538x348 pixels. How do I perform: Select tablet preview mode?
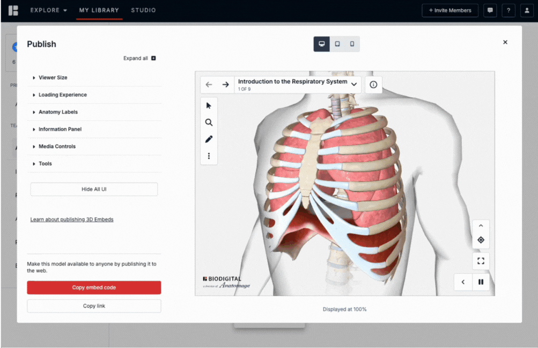click(x=337, y=44)
